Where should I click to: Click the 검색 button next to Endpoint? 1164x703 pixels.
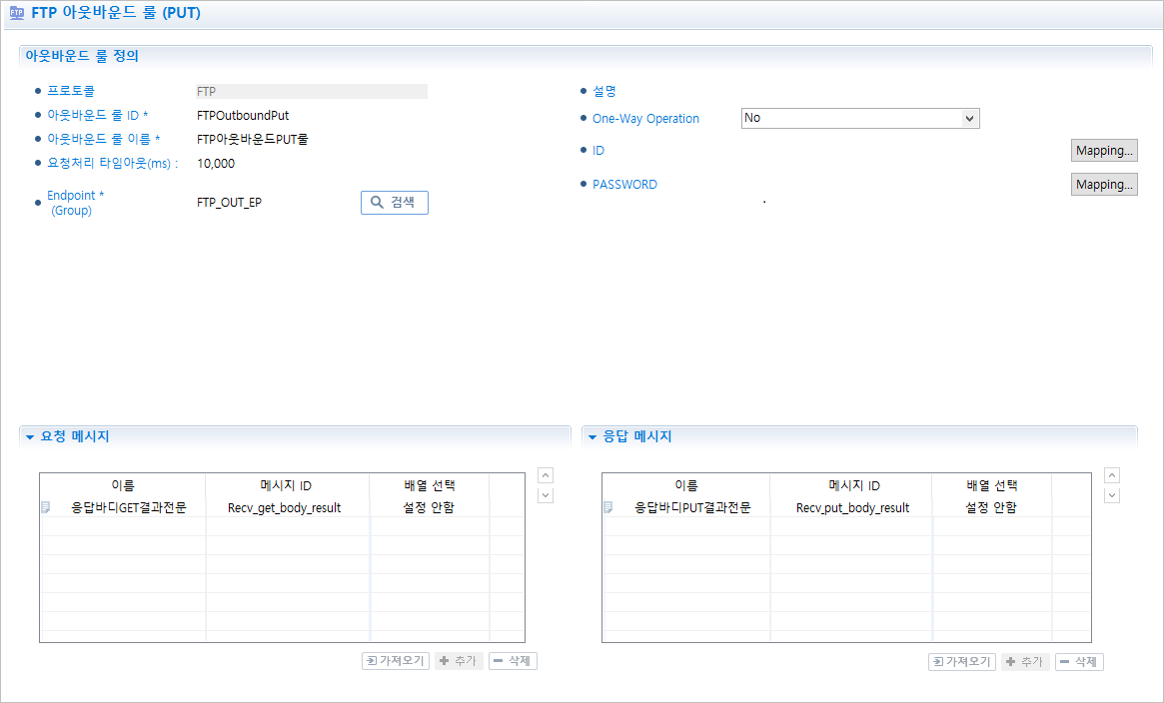(394, 202)
